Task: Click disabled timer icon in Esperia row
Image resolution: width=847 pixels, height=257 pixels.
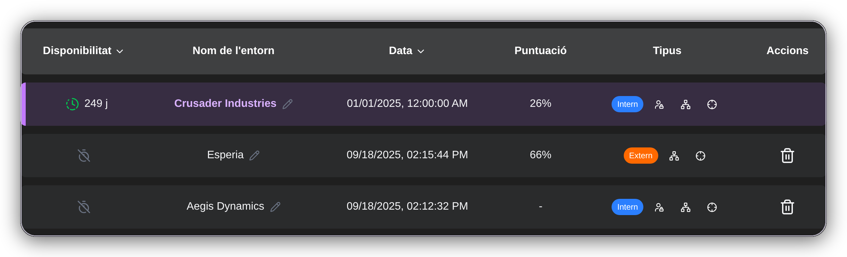Action: [84, 156]
